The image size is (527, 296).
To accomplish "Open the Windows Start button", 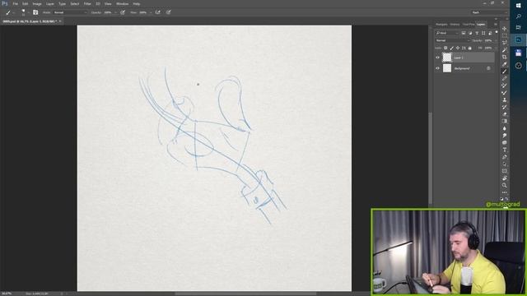I will coord(518,6).
